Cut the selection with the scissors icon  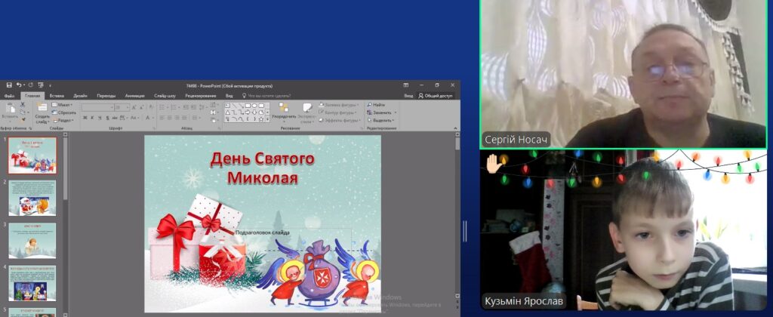[x=22, y=104]
